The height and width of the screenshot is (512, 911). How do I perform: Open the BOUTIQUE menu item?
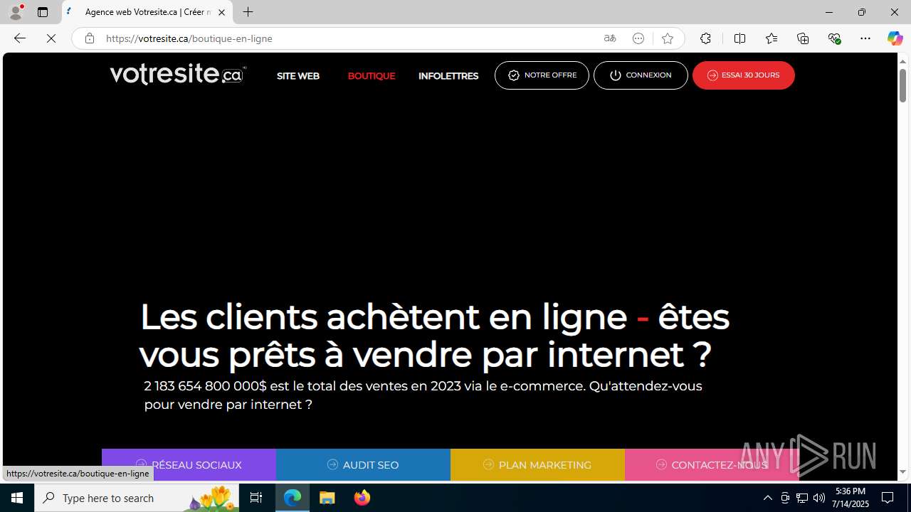click(x=372, y=76)
